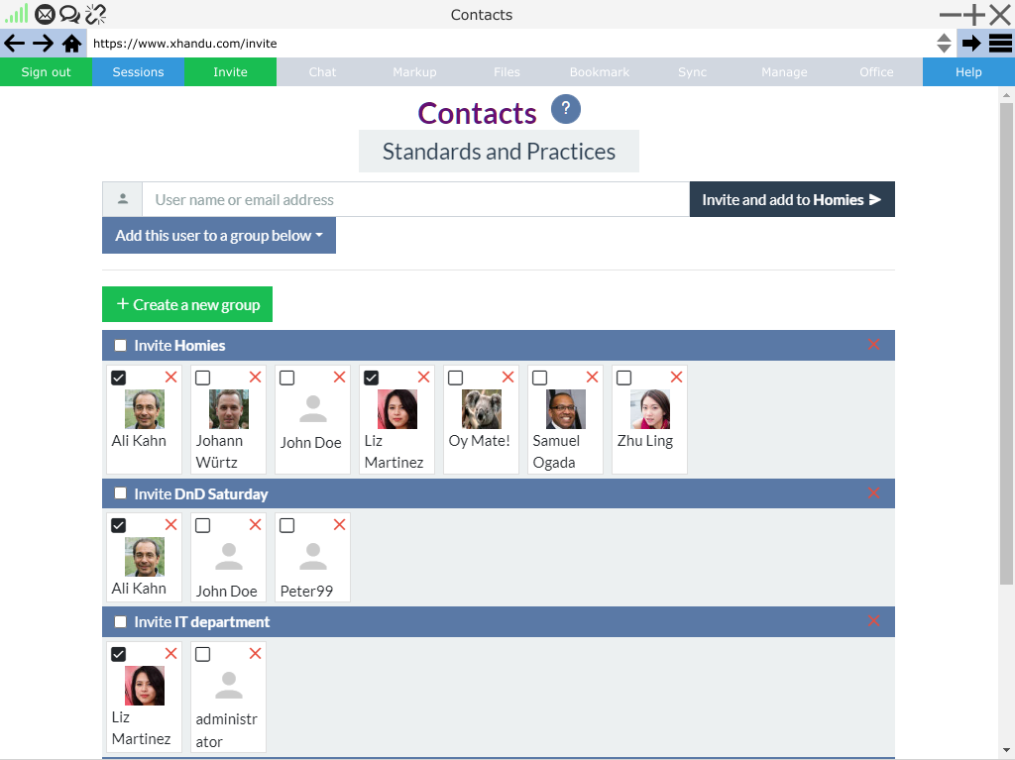Remove Samuel Ogada from Homies
The width and height of the screenshot is (1015, 760).
tap(592, 378)
